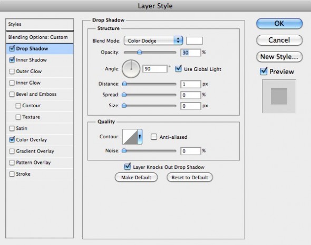Image resolution: width=311 pixels, height=245 pixels.
Task: Toggle the Preview checkbox
Action: [x=264, y=72]
